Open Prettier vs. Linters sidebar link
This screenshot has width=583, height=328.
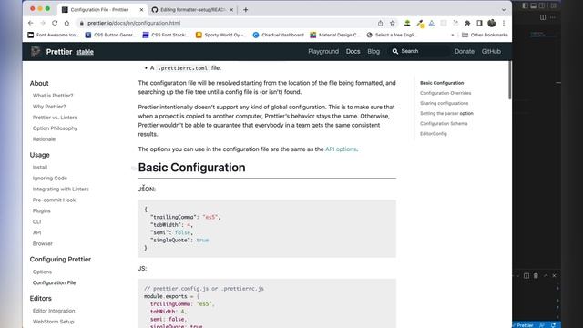click(x=55, y=118)
